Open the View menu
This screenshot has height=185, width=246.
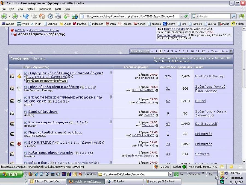coord(20,9)
